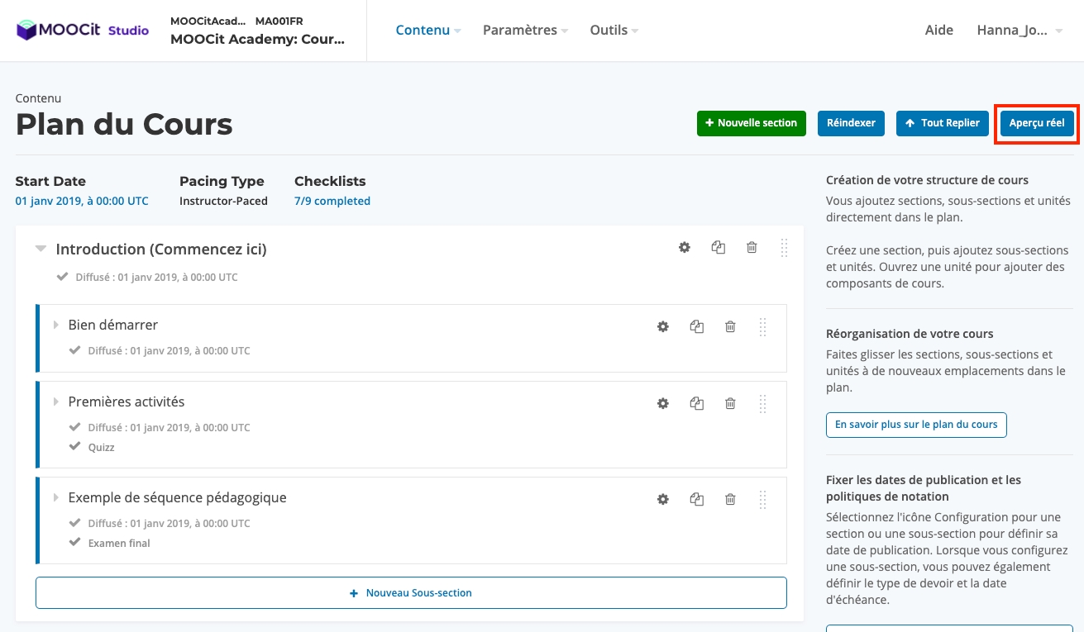The width and height of the screenshot is (1084, 632).
Task: Open the Hanna_Jo user account dropdown
Action: [1019, 31]
